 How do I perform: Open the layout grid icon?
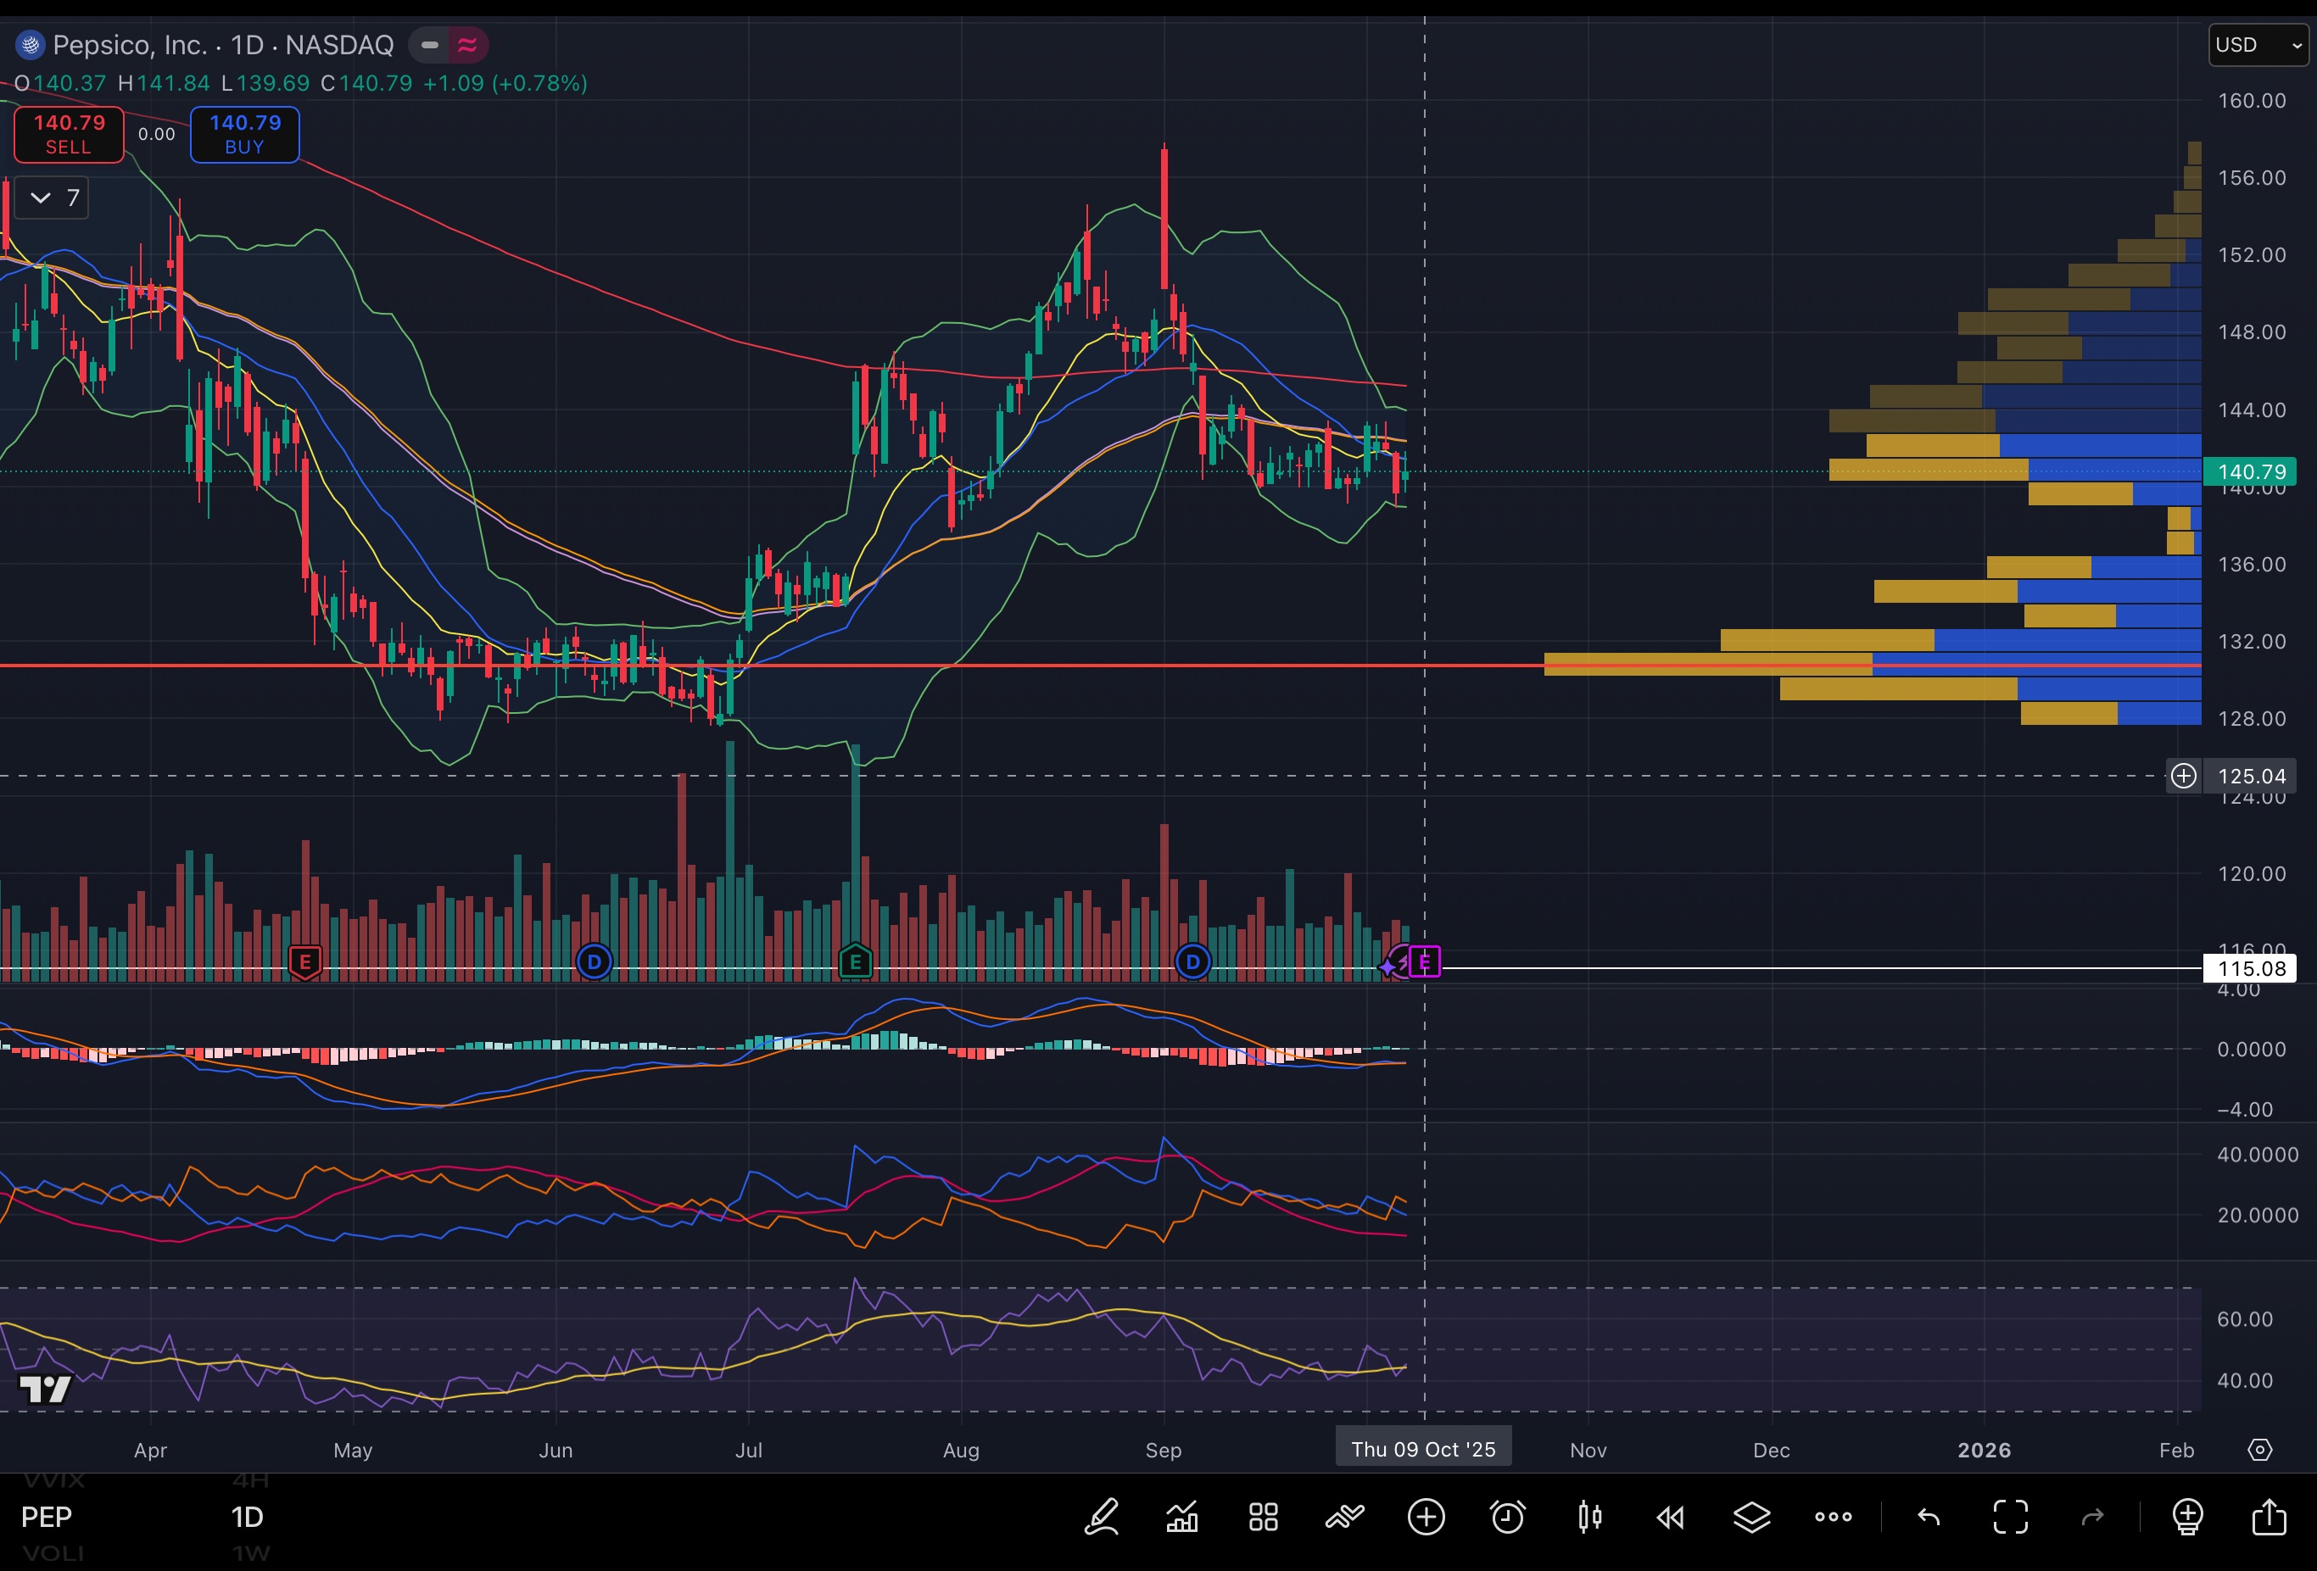pos(1263,1518)
